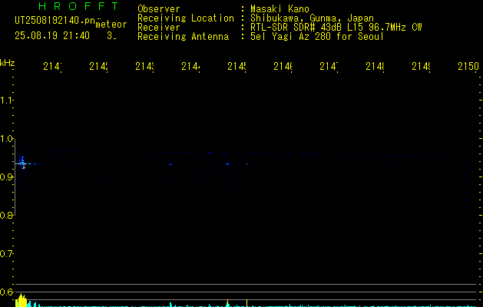The width and height of the screenshot is (483, 307).
Task: Click the 2145 time axis label
Action: (x=237, y=66)
